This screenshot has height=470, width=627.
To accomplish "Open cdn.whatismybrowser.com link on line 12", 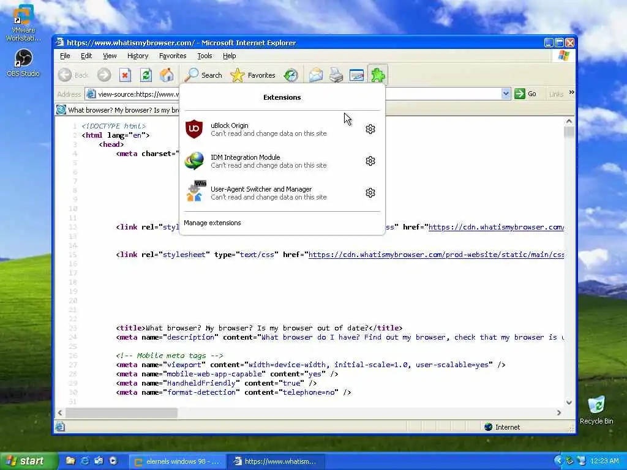I will coord(496,227).
